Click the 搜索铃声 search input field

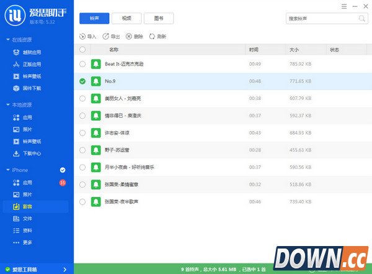click(x=319, y=19)
